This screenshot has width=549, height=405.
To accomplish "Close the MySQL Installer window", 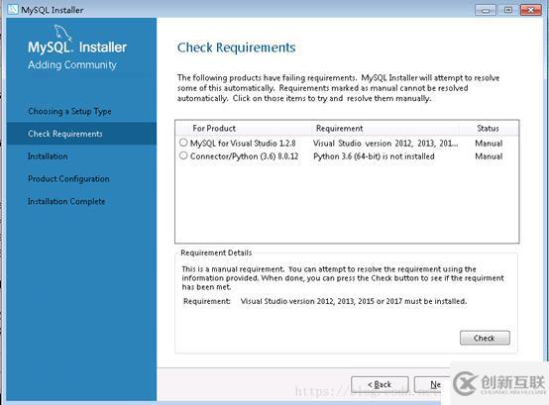I will (x=531, y=10).
